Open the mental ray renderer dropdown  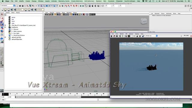(x=157, y=36)
